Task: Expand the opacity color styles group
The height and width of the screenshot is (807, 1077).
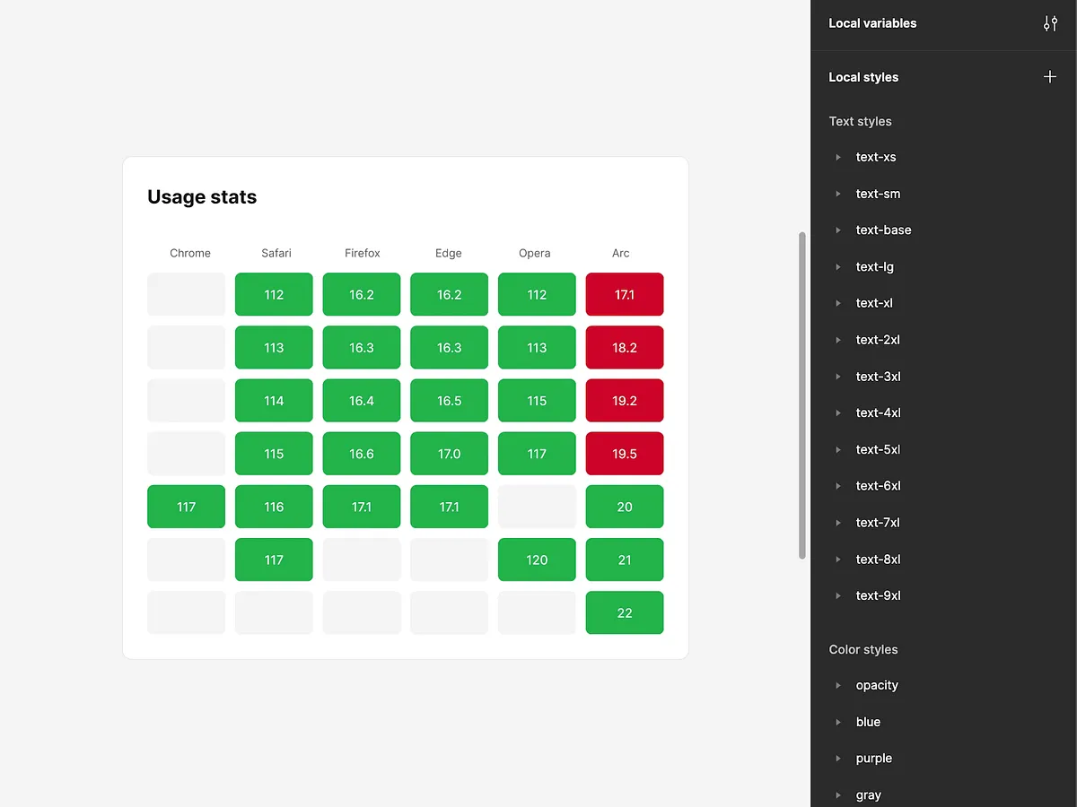Action: pos(836,685)
